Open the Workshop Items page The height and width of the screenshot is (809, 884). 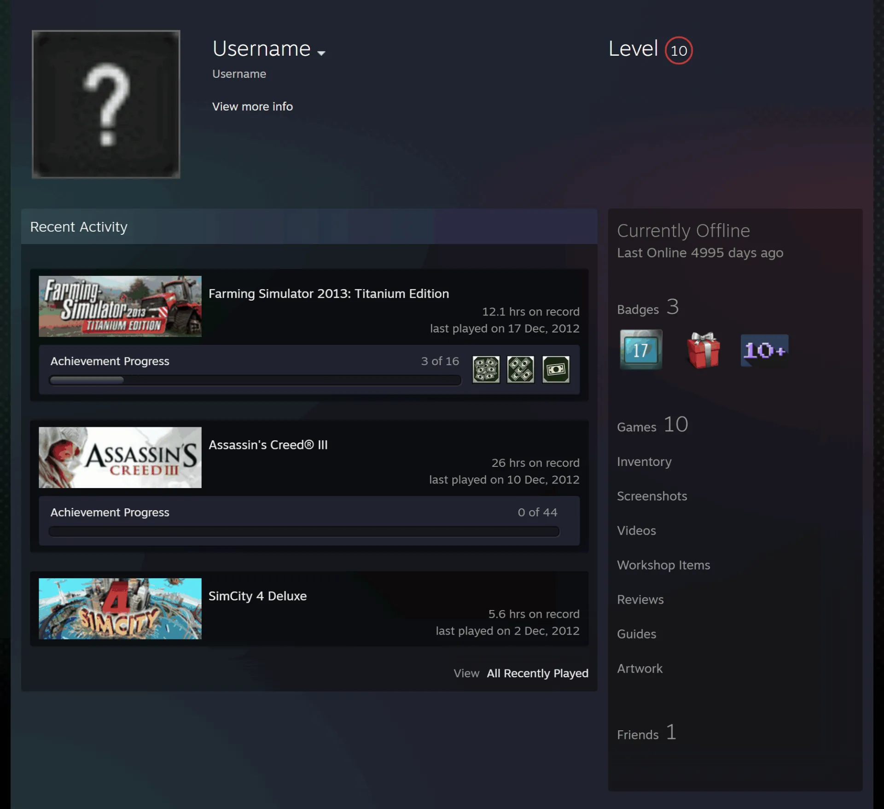pos(663,565)
